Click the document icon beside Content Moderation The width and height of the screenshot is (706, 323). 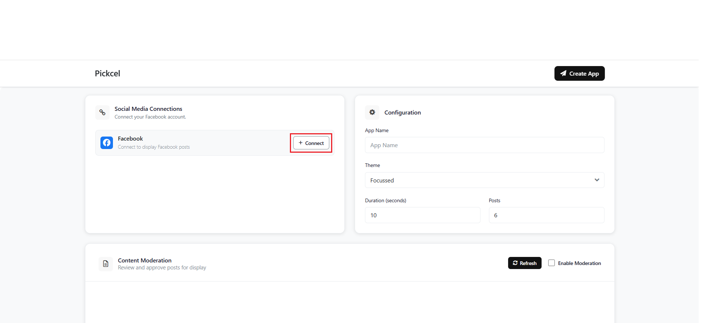pyautogui.click(x=106, y=264)
